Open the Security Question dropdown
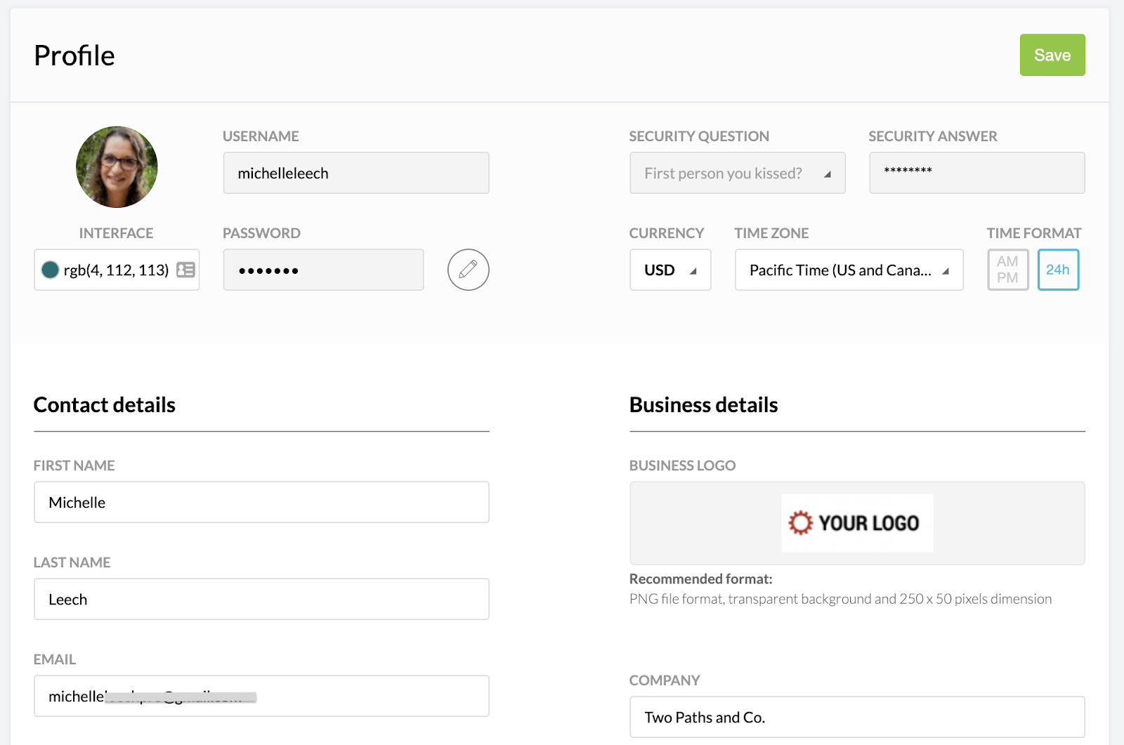 737,173
